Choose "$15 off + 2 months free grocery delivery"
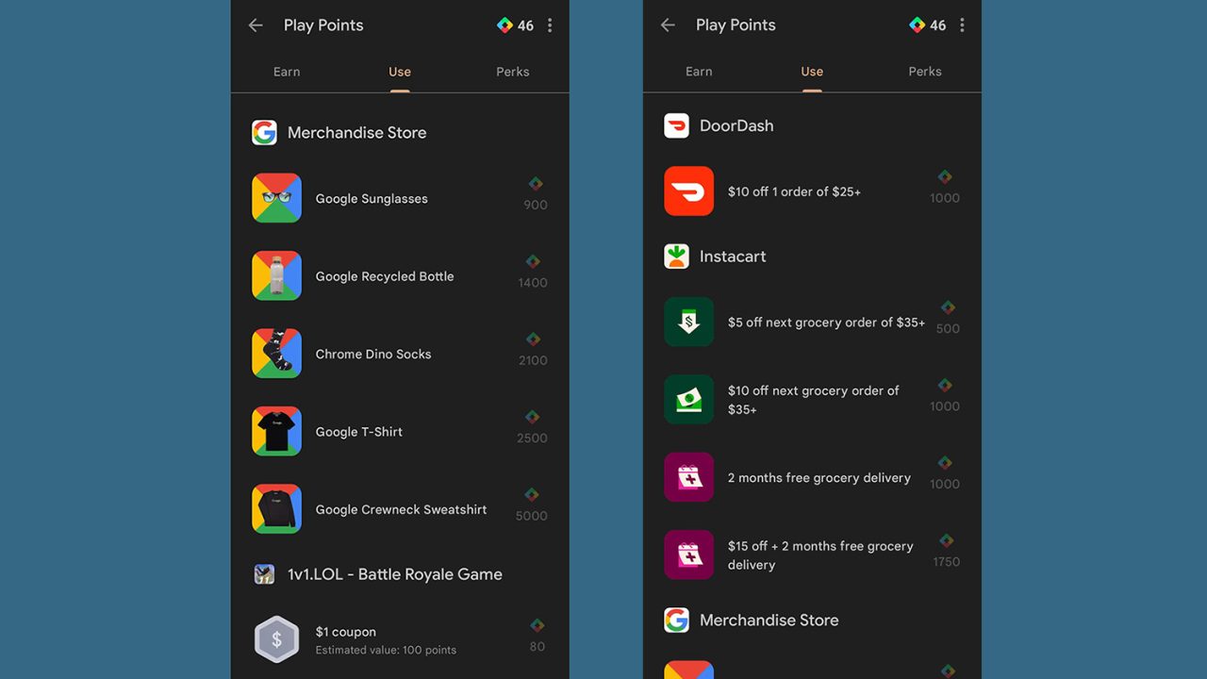This screenshot has height=679, width=1207. point(820,555)
